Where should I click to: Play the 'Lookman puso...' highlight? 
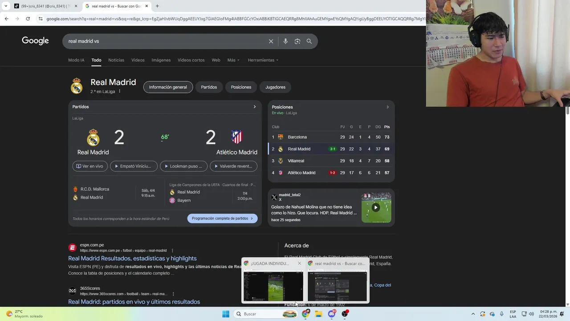pos(183,166)
